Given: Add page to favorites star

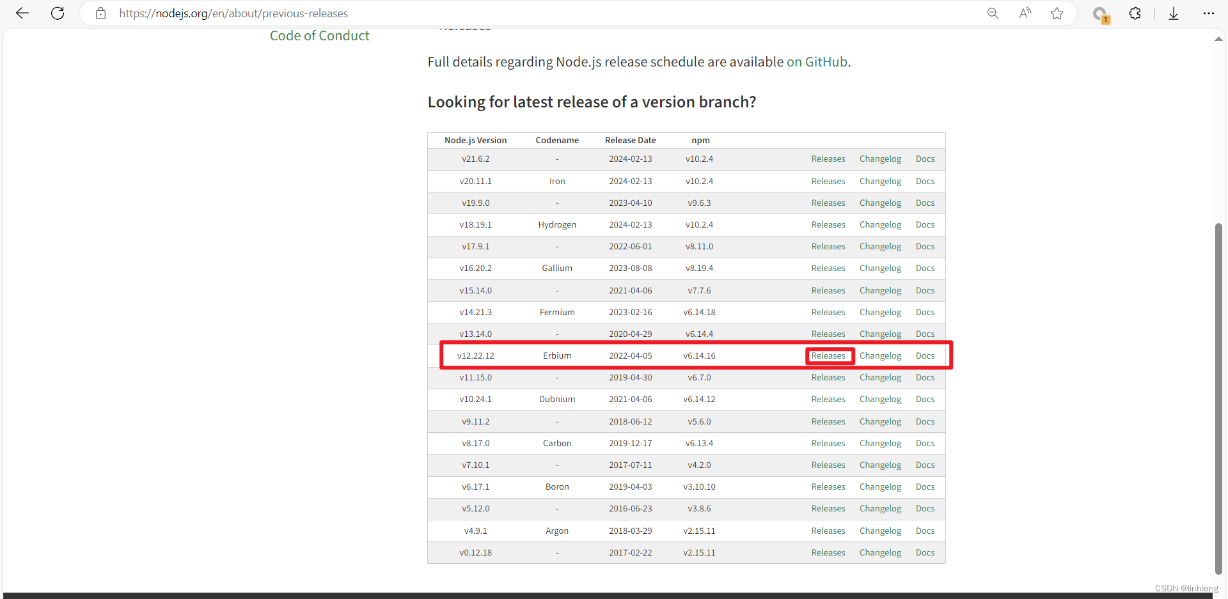Looking at the screenshot, I should point(1057,13).
